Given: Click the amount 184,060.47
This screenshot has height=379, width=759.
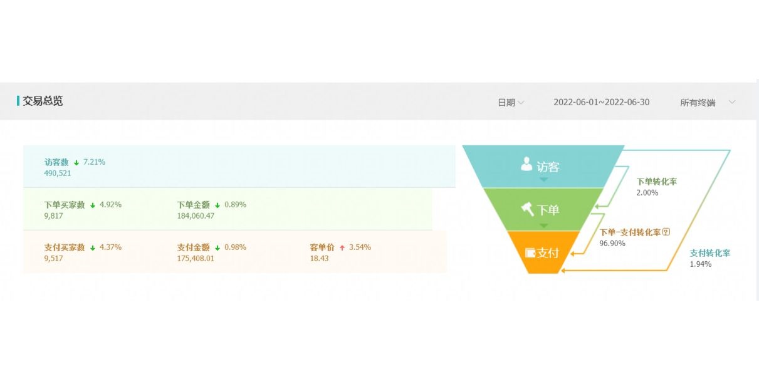Looking at the screenshot, I should click(x=196, y=215).
